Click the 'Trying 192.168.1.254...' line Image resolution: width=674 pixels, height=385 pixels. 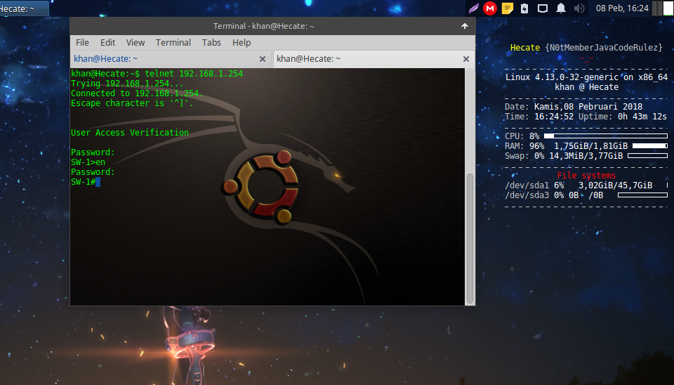(x=127, y=84)
